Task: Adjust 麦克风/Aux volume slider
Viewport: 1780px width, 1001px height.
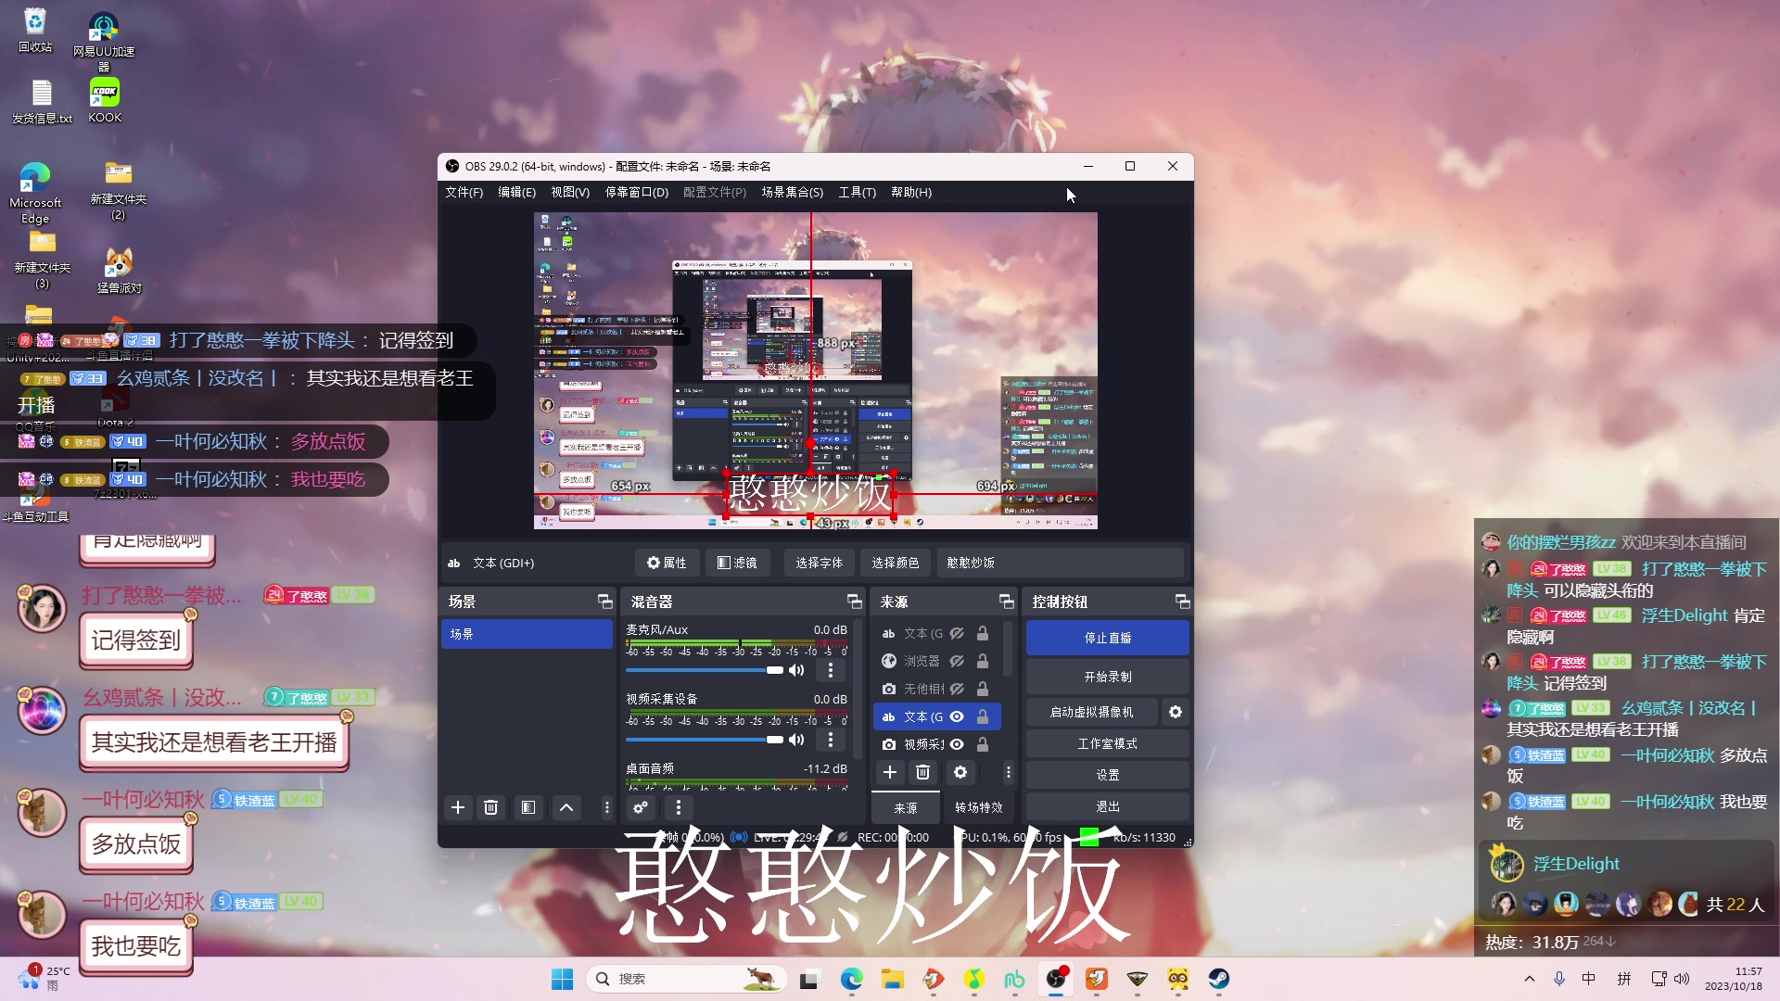Action: [705, 670]
